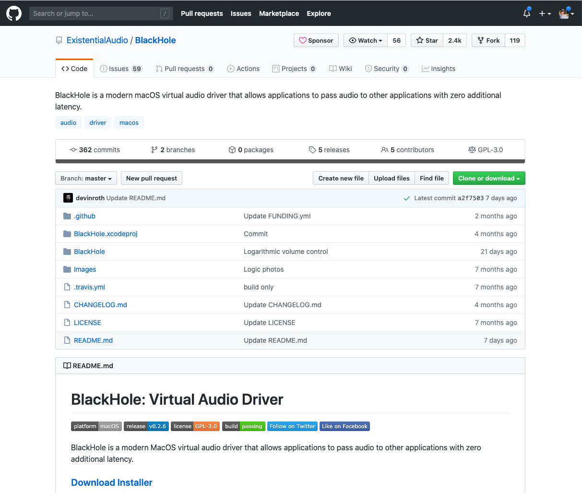Screen dimensions: 582x493
Task: Open Pull requests in the top navigation
Action: click(202, 13)
